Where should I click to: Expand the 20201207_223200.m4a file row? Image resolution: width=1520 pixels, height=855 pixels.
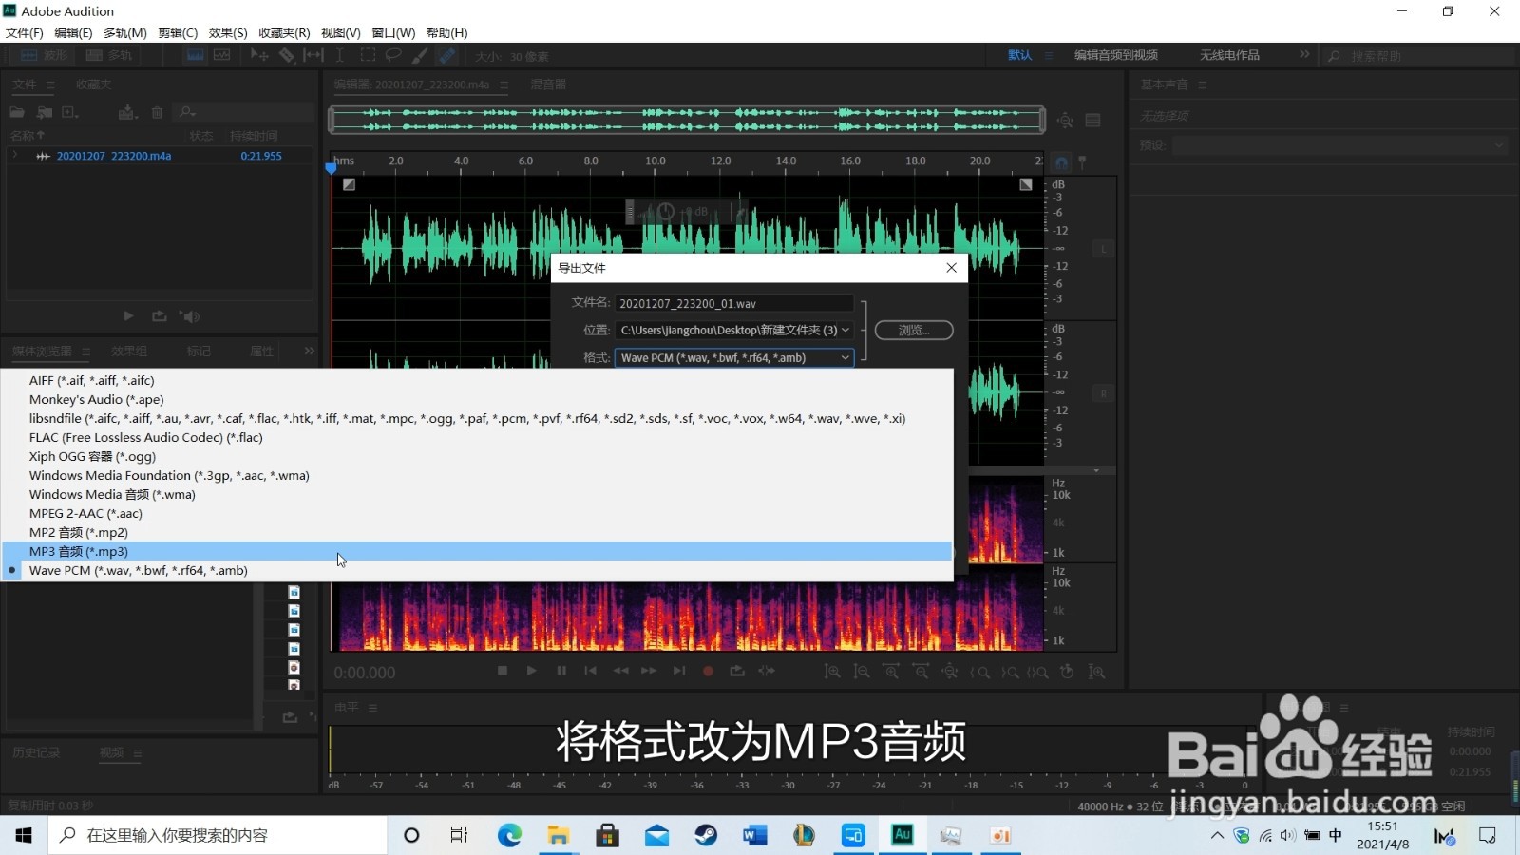[x=15, y=155]
